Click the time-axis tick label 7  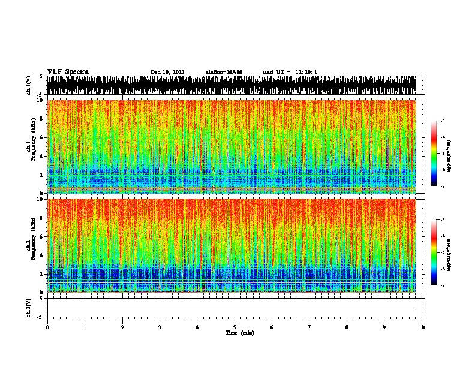(x=309, y=327)
